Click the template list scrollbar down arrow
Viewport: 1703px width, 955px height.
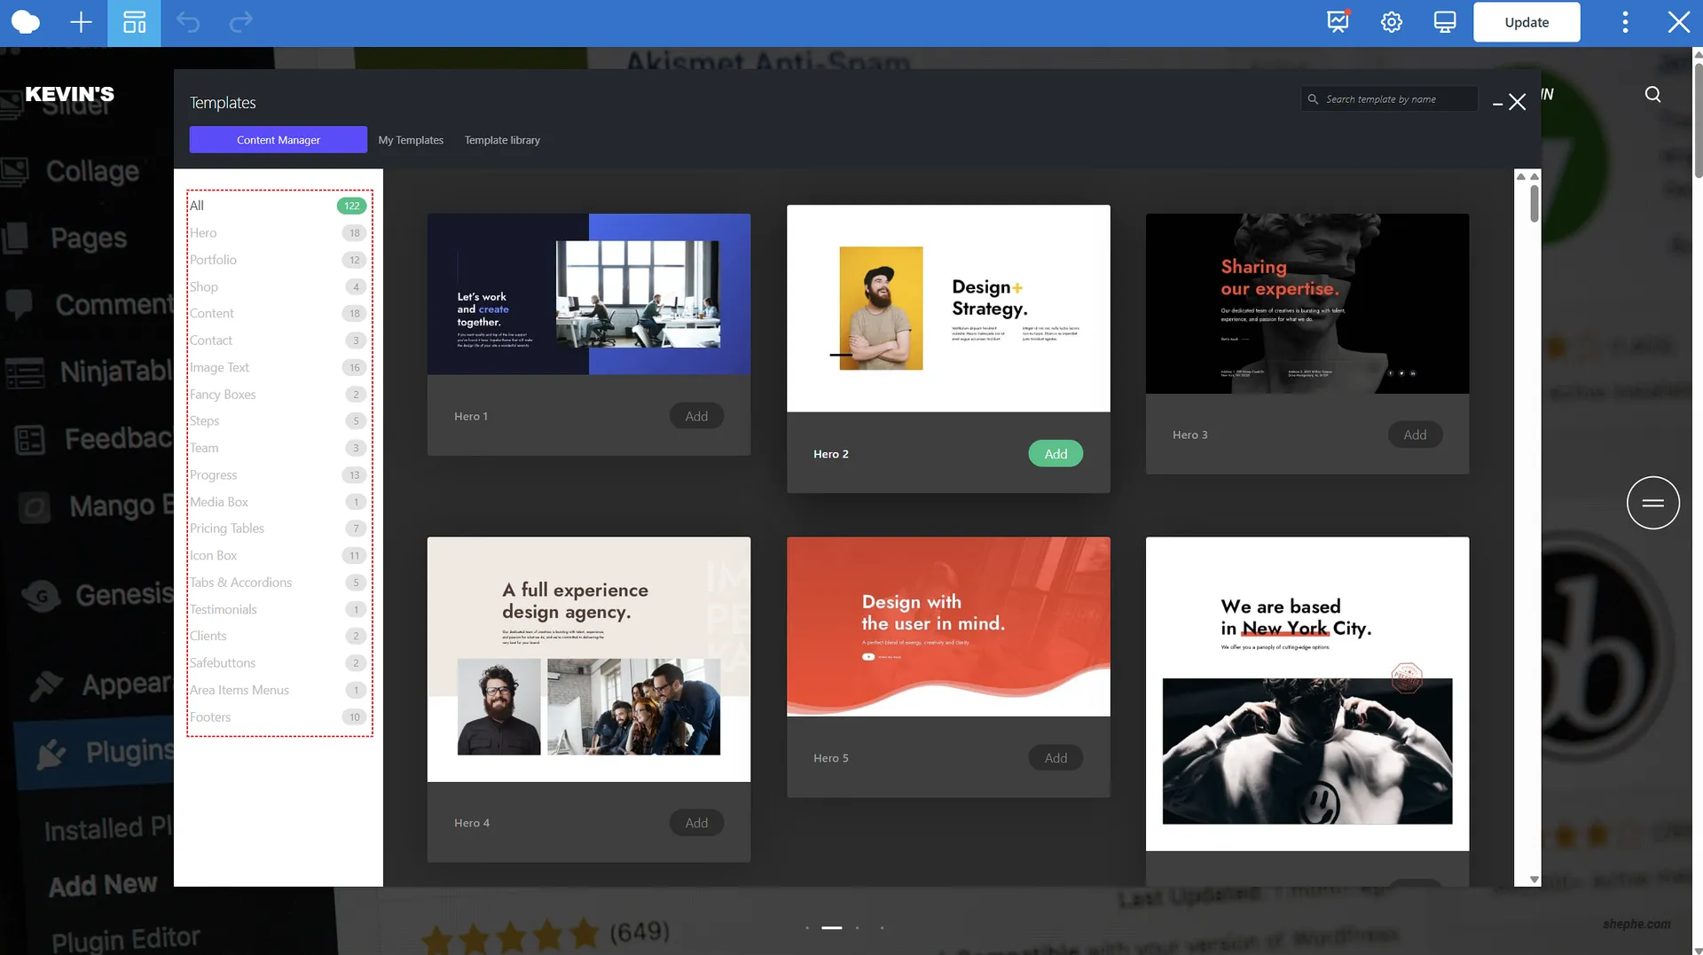coord(1534,880)
